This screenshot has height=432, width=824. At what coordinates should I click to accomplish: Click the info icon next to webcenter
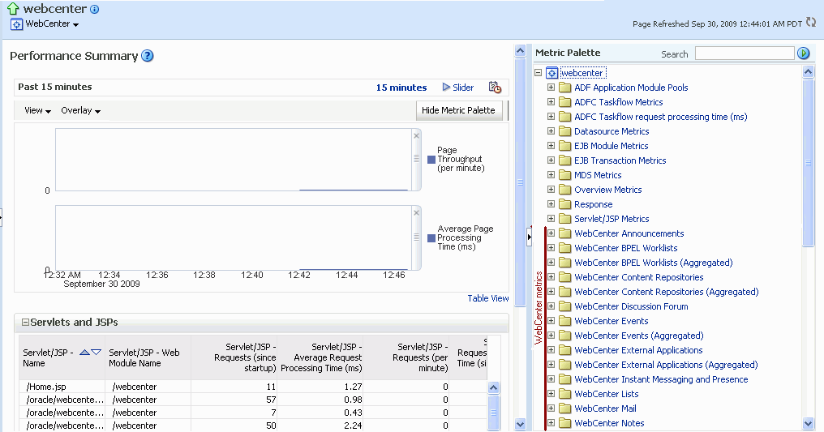tap(95, 10)
